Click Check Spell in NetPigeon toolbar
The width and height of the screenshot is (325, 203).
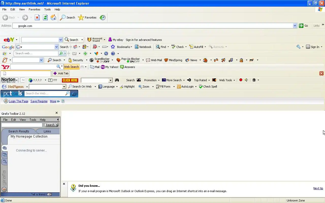pyautogui.click(x=208, y=87)
